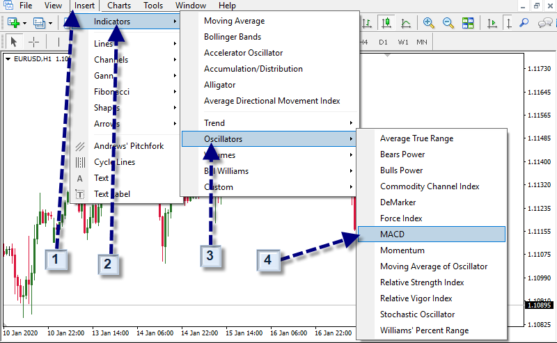
Task: Open the Insert menu
Action: click(84, 6)
